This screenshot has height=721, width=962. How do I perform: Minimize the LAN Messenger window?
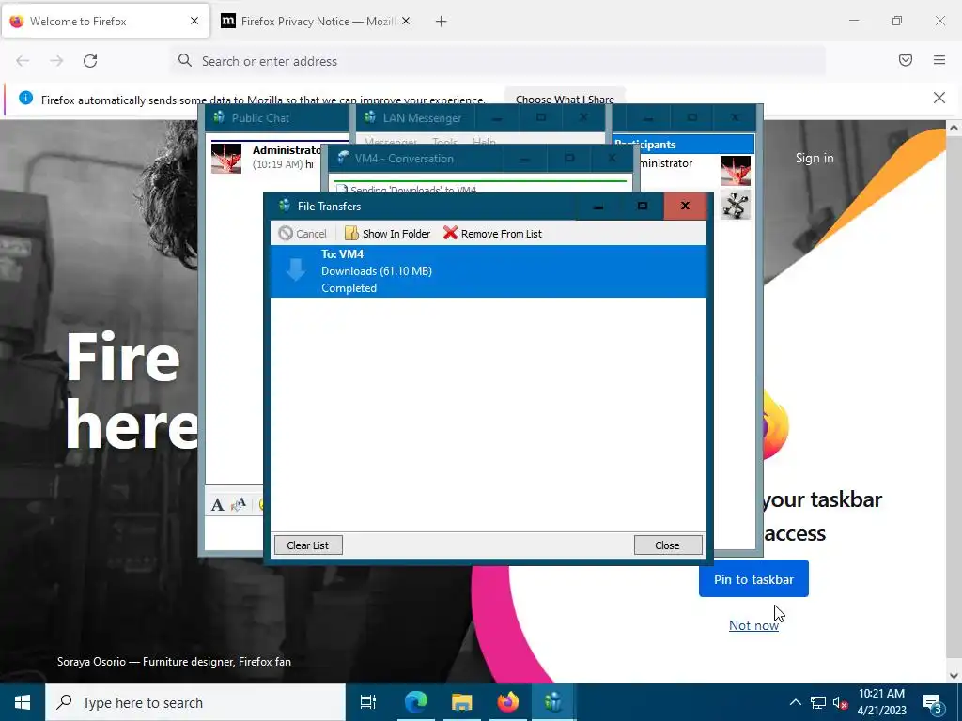497,117
